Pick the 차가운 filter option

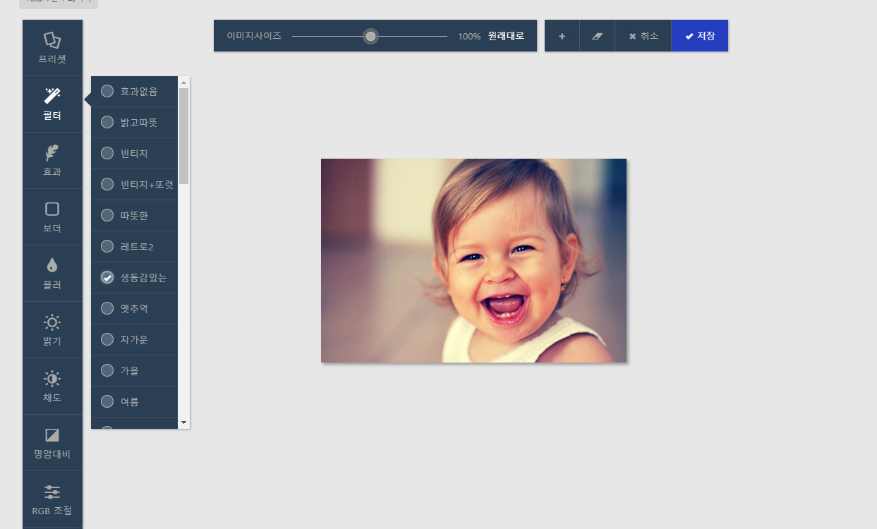[x=107, y=339]
